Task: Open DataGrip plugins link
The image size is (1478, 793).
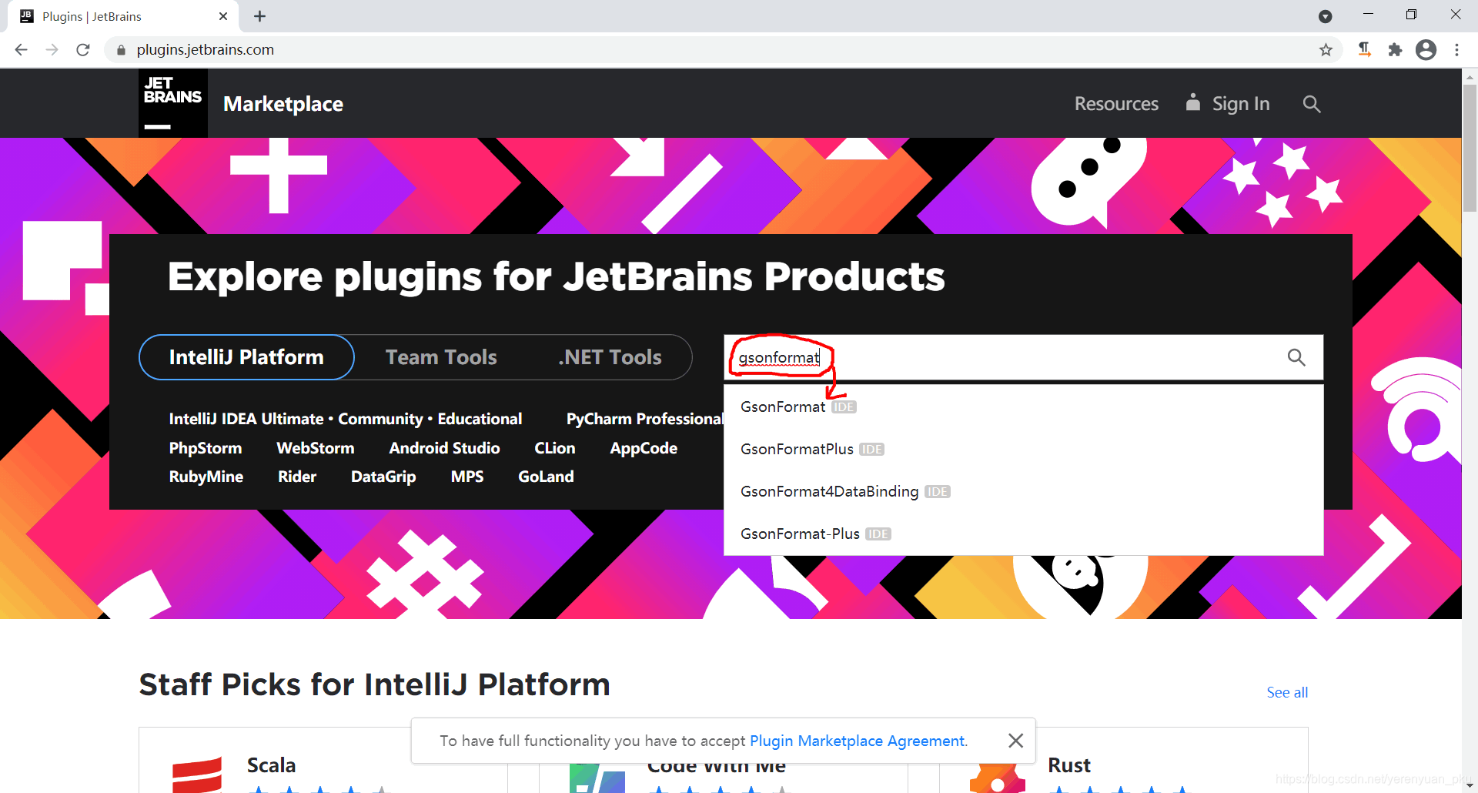Action: pyautogui.click(x=383, y=477)
